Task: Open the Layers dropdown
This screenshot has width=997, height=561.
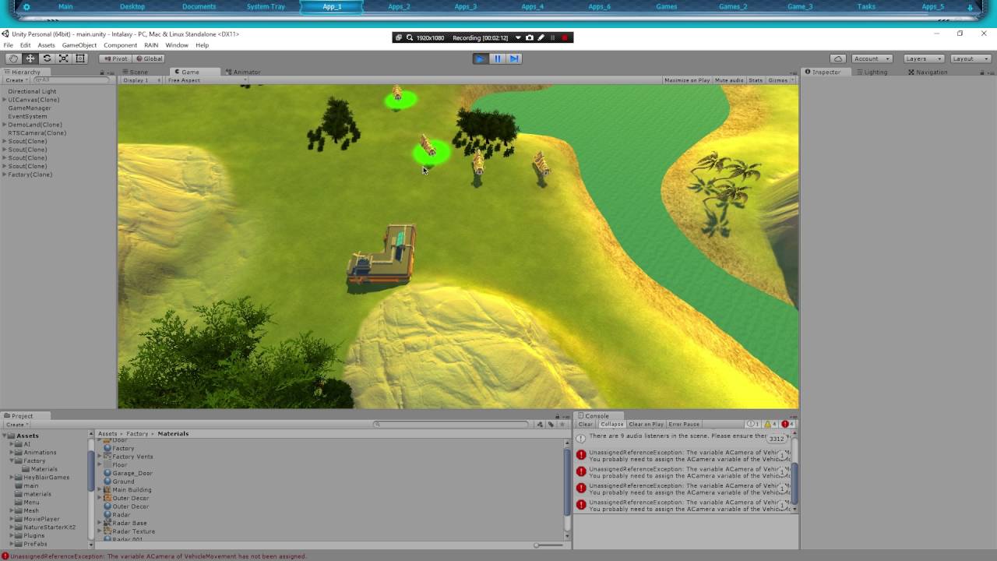Action: [924, 58]
